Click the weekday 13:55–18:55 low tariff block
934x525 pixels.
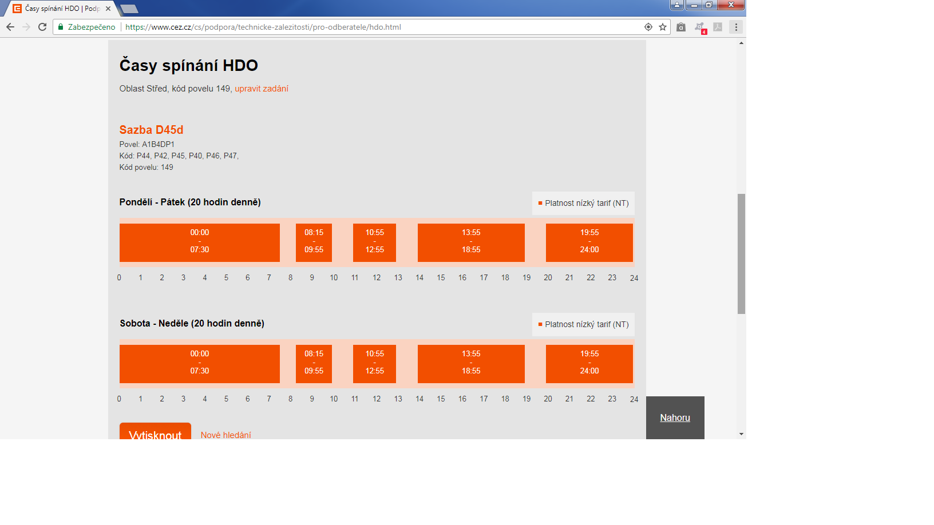pyautogui.click(x=471, y=242)
